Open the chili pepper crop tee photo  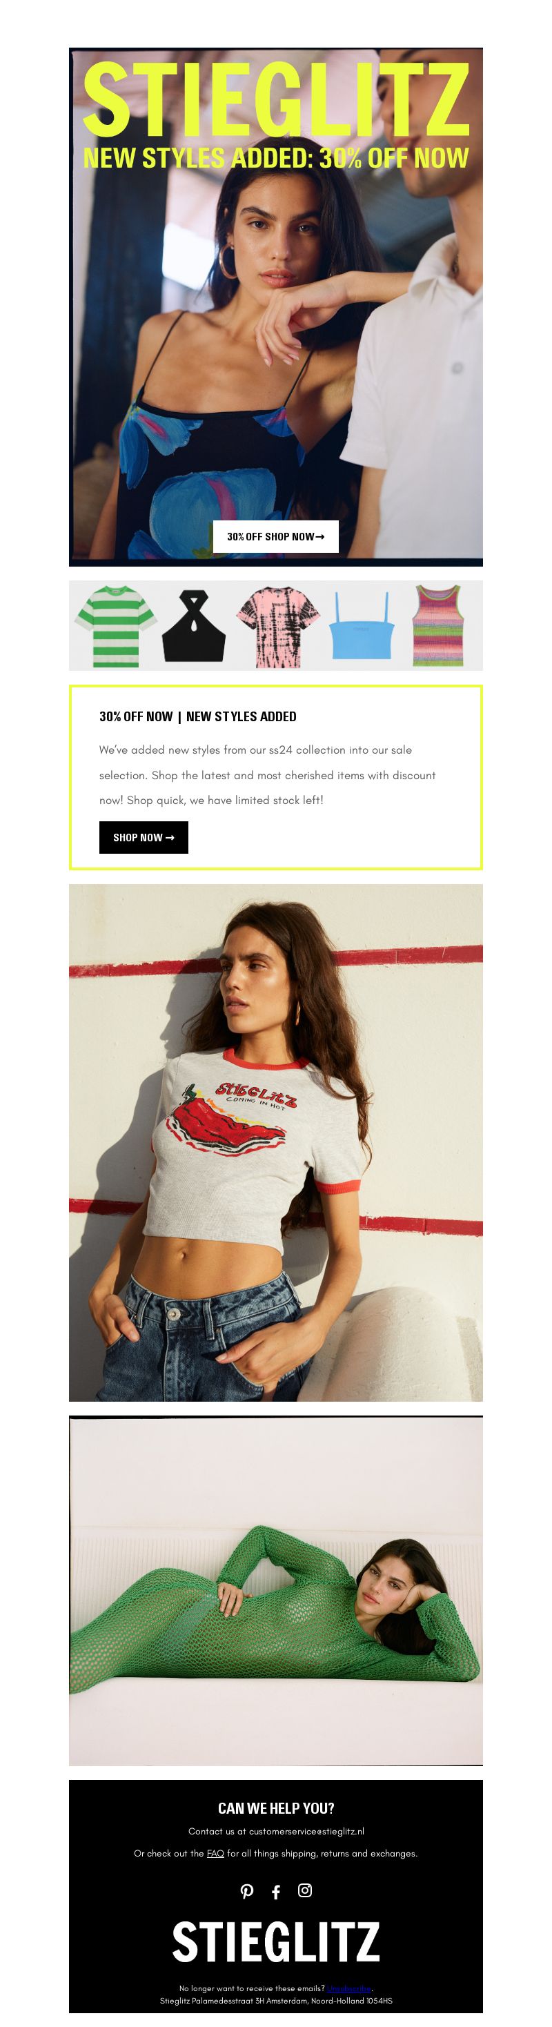tap(276, 1142)
